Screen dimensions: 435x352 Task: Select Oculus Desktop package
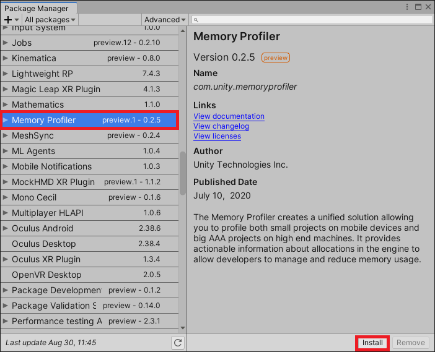click(x=90, y=244)
